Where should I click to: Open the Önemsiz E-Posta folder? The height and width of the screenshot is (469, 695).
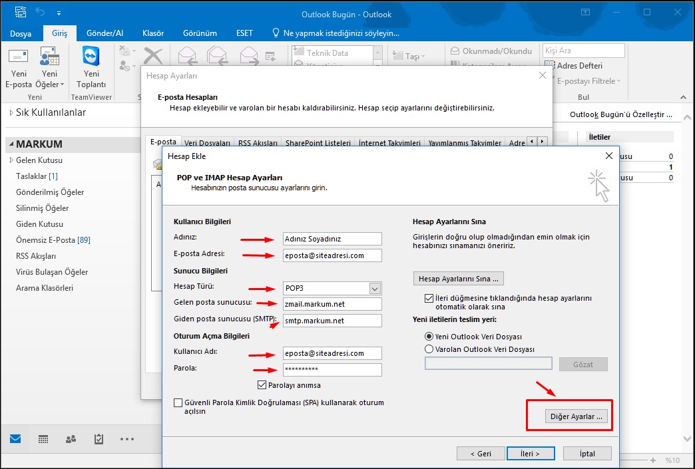coord(53,240)
